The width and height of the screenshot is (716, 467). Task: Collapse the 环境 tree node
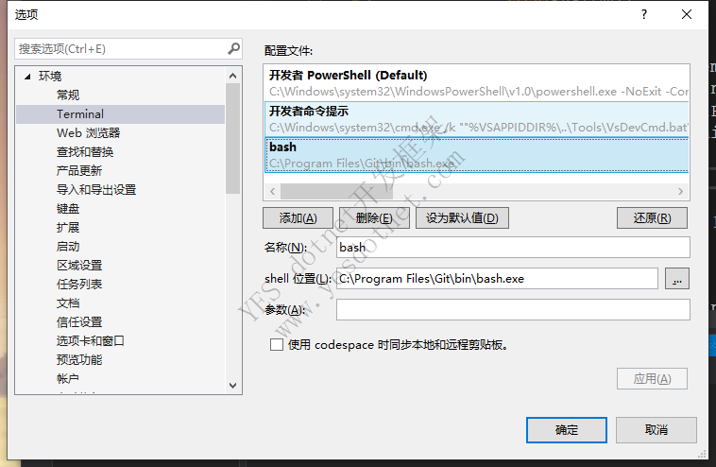[27, 77]
